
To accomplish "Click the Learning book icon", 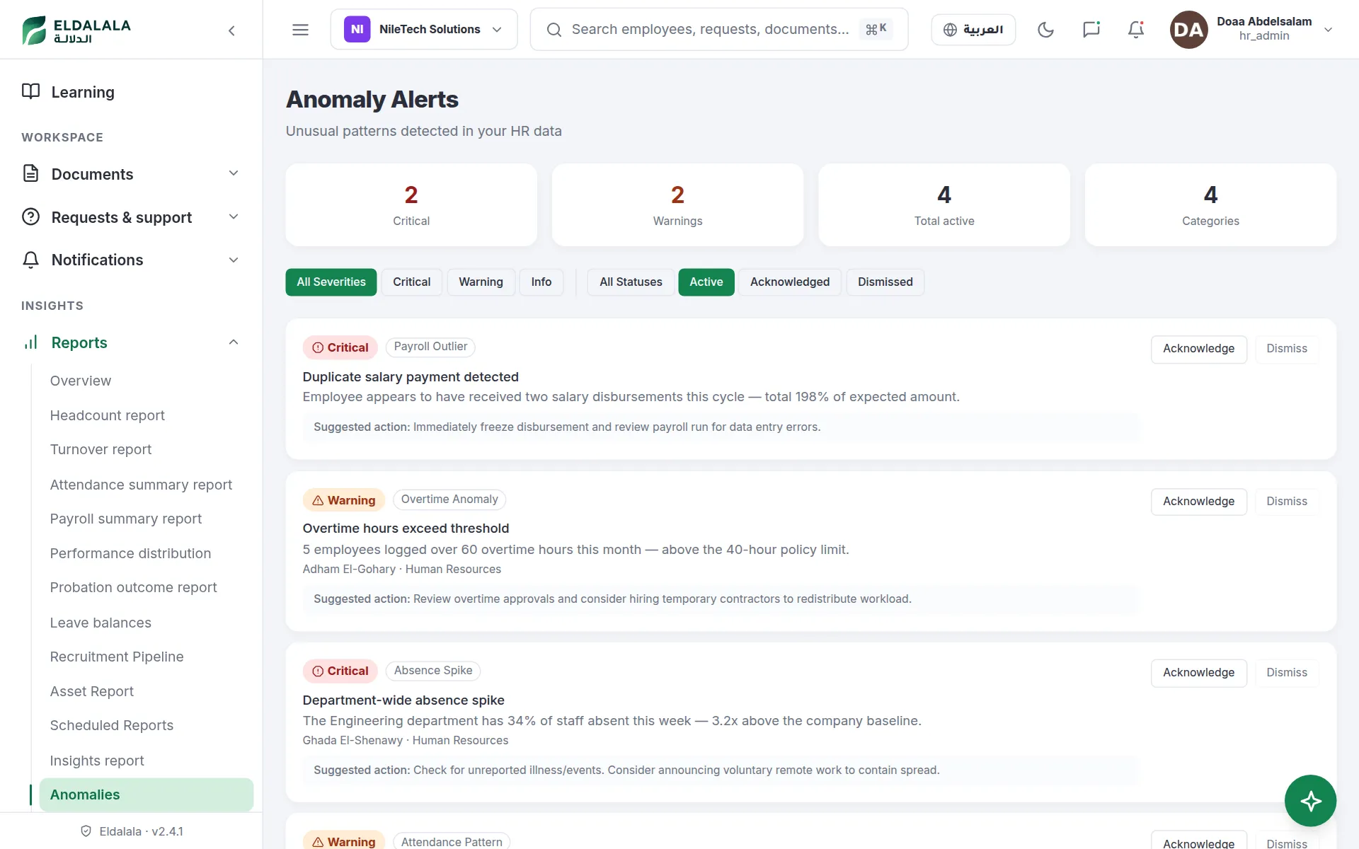I will 30,91.
